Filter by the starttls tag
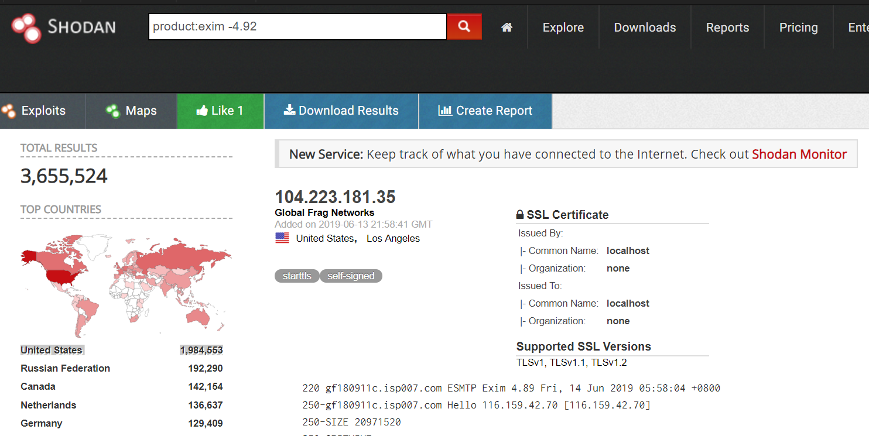This screenshot has height=436, width=869. [x=297, y=276]
